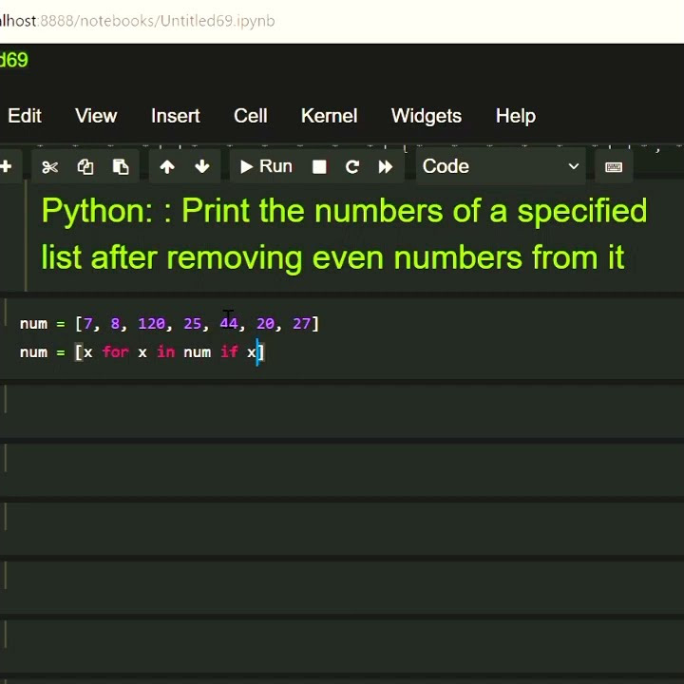Image resolution: width=684 pixels, height=684 pixels.
Task: Click the number 120 in the list
Action: pyautogui.click(x=151, y=324)
